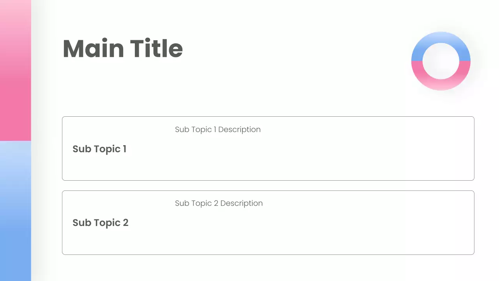Select the bold Sub Topic 1 heading
Screen dimensions: 499x281
click(99, 149)
